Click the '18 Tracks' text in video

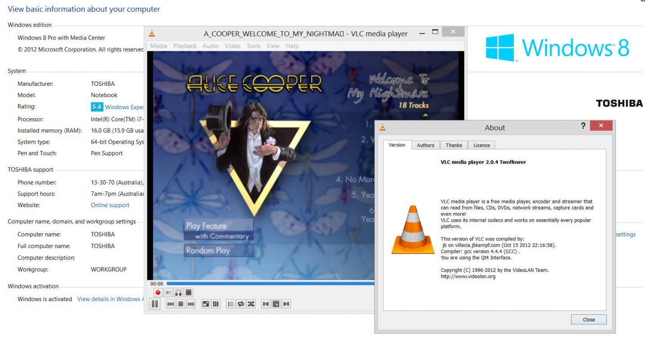(414, 105)
